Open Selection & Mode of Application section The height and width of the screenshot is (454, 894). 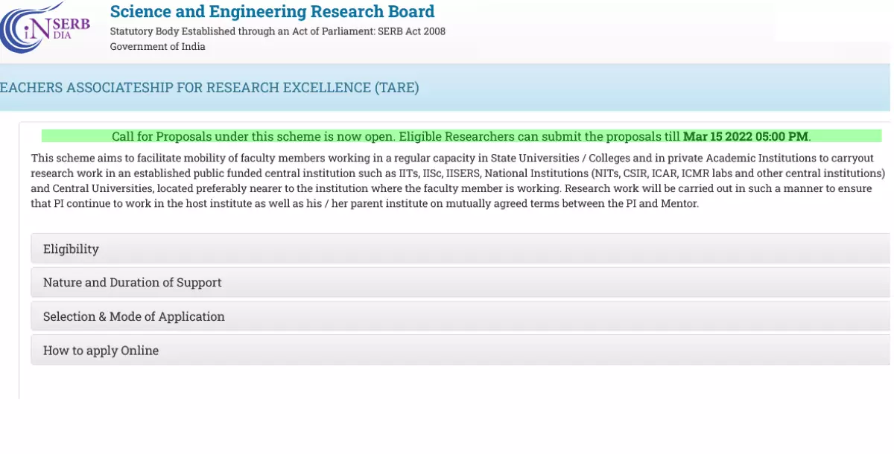pyautogui.click(x=460, y=316)
